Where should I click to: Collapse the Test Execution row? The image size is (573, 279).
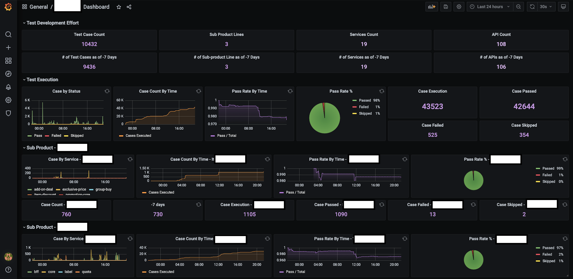(42, 80)
